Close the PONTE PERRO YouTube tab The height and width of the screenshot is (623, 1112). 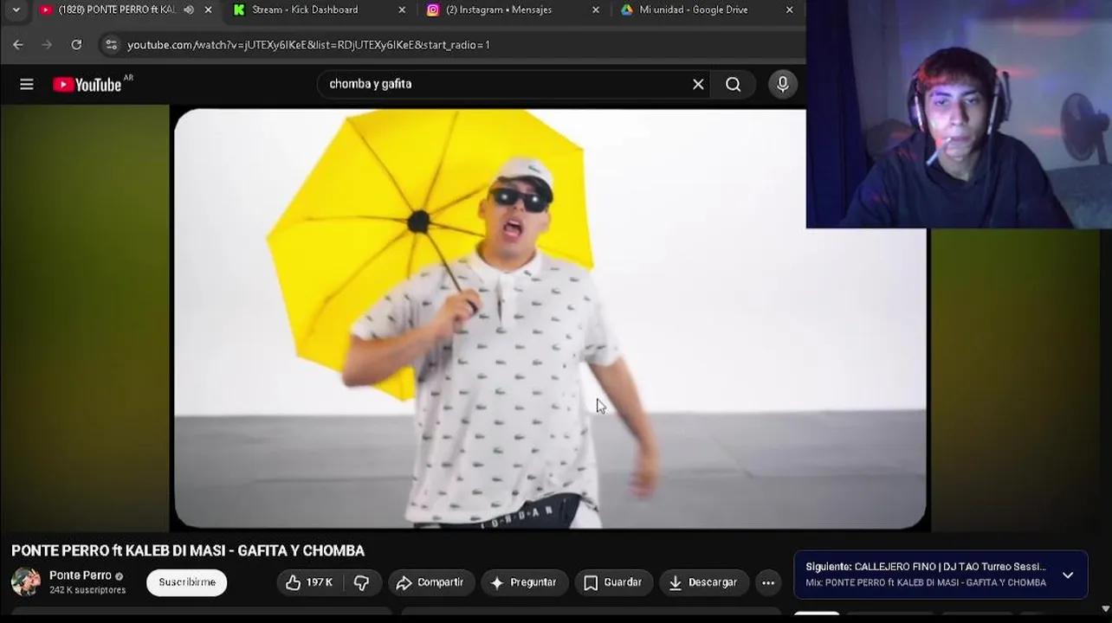[x=208, y=10]
